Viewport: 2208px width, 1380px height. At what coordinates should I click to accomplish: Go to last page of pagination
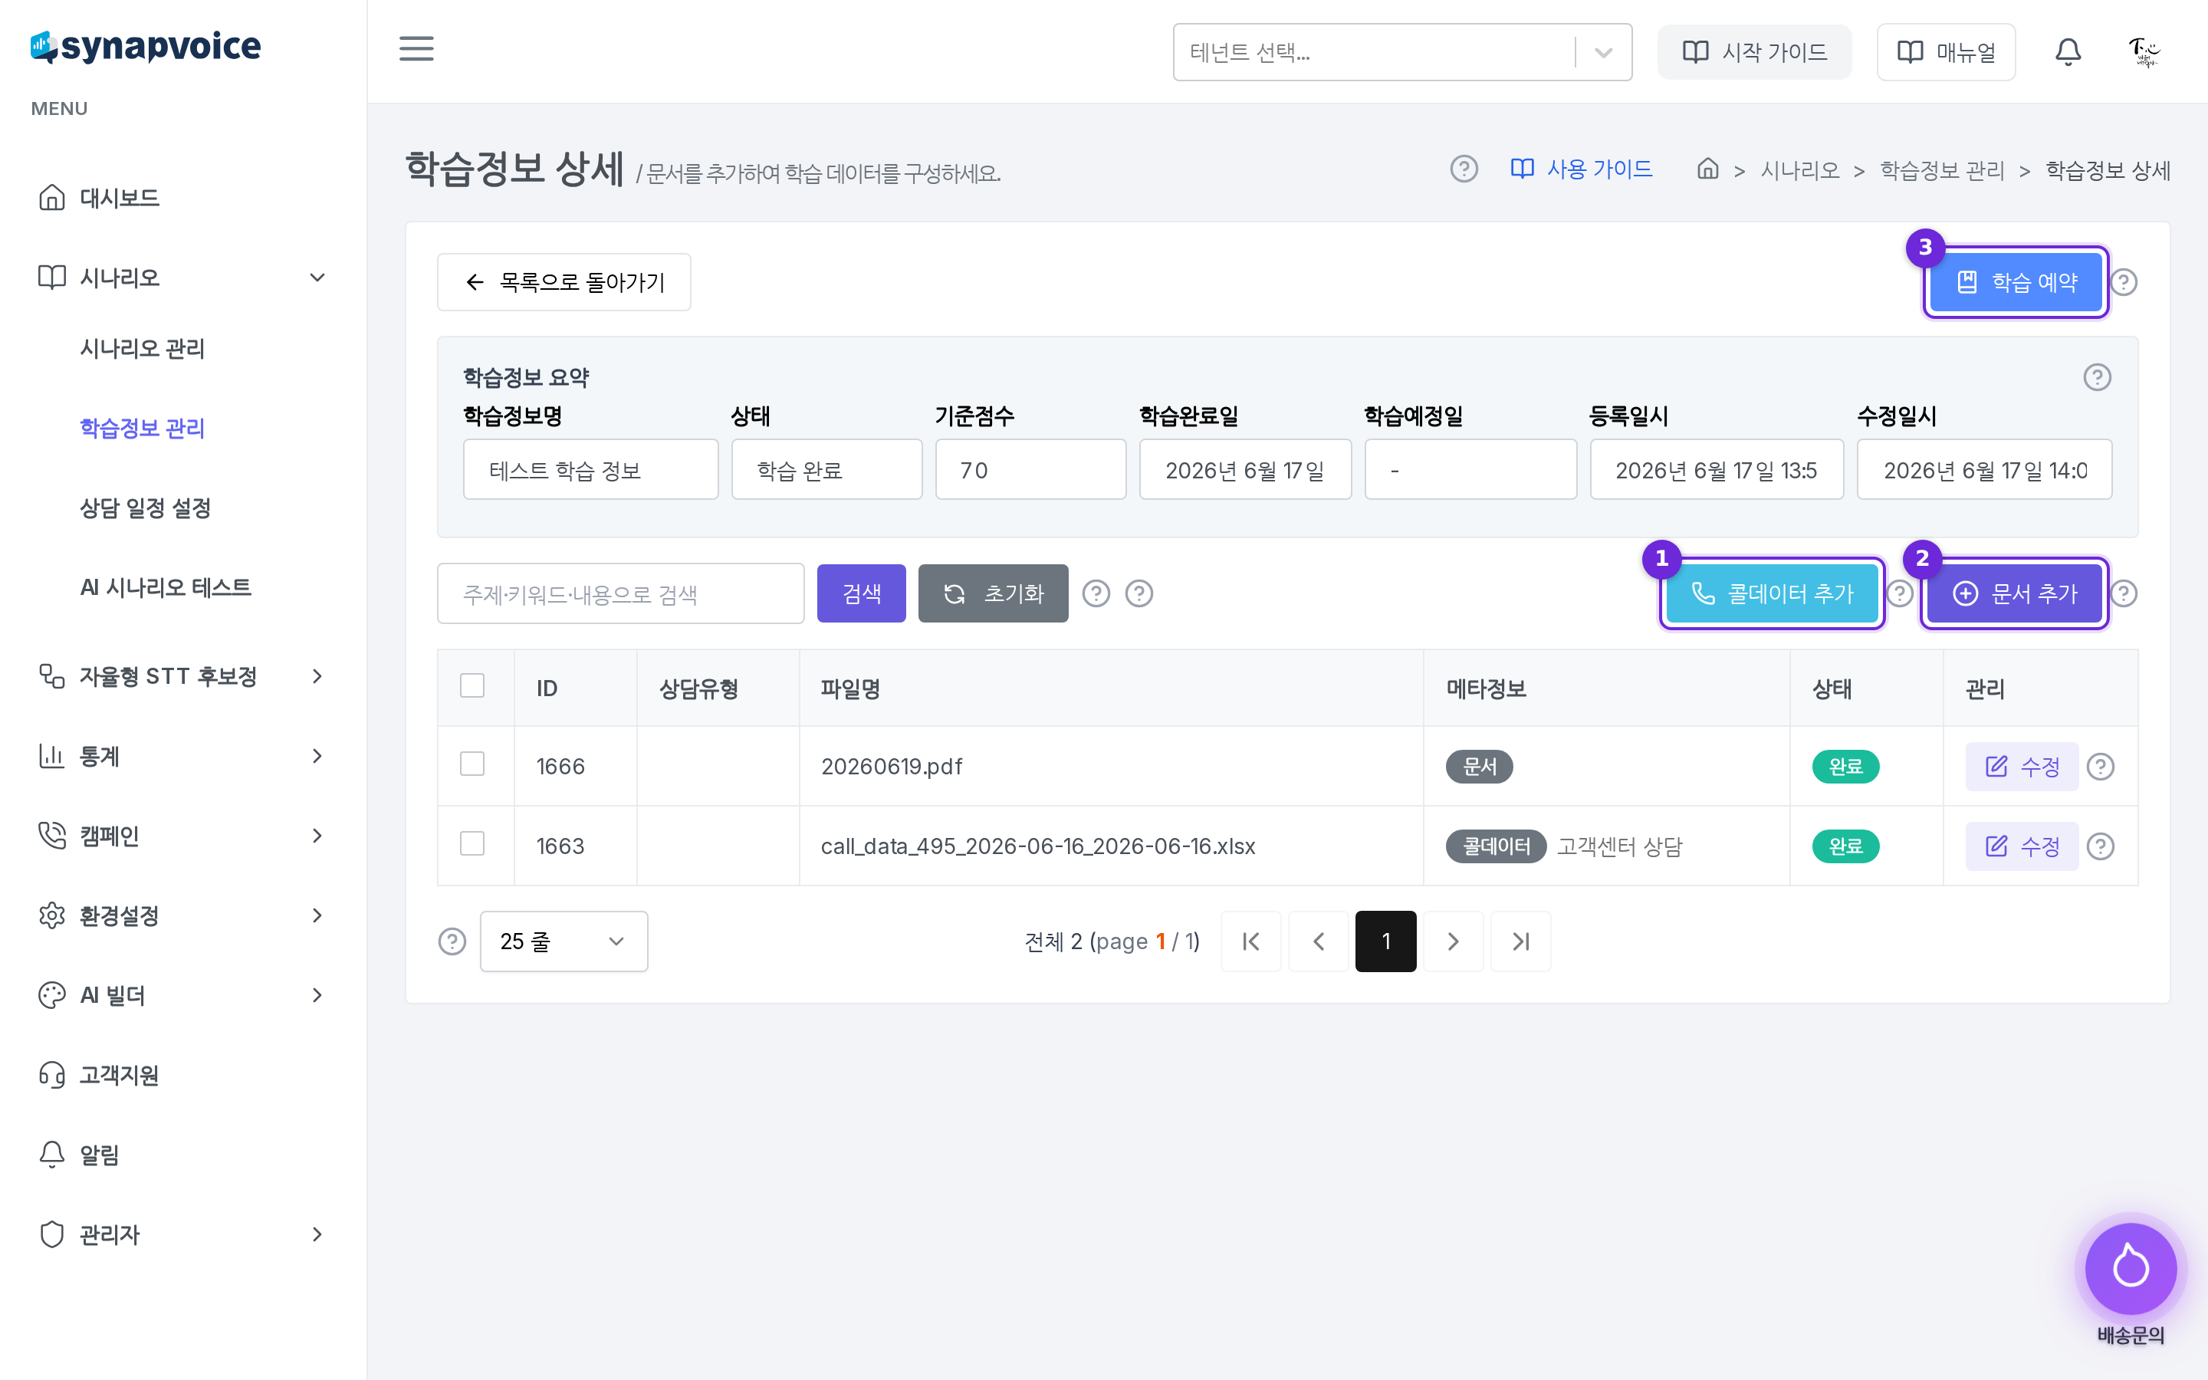(x=1521, y=941)
